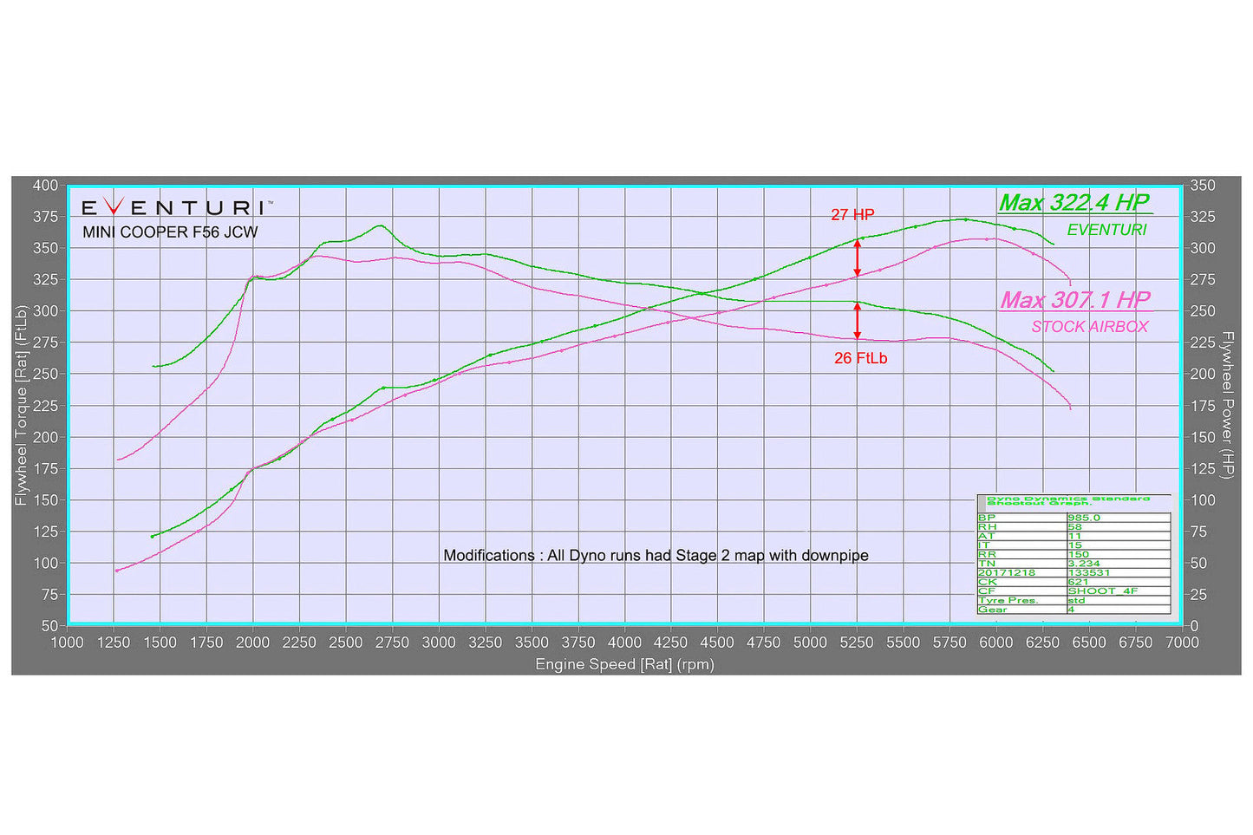Click the 'TN' row label in table
1253x835 pixels.
click(x=987, y=564)
